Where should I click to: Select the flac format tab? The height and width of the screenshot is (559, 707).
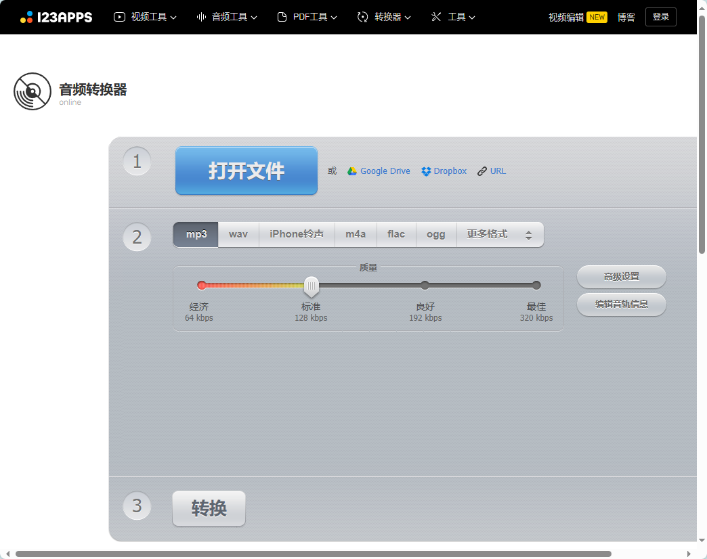396,235
